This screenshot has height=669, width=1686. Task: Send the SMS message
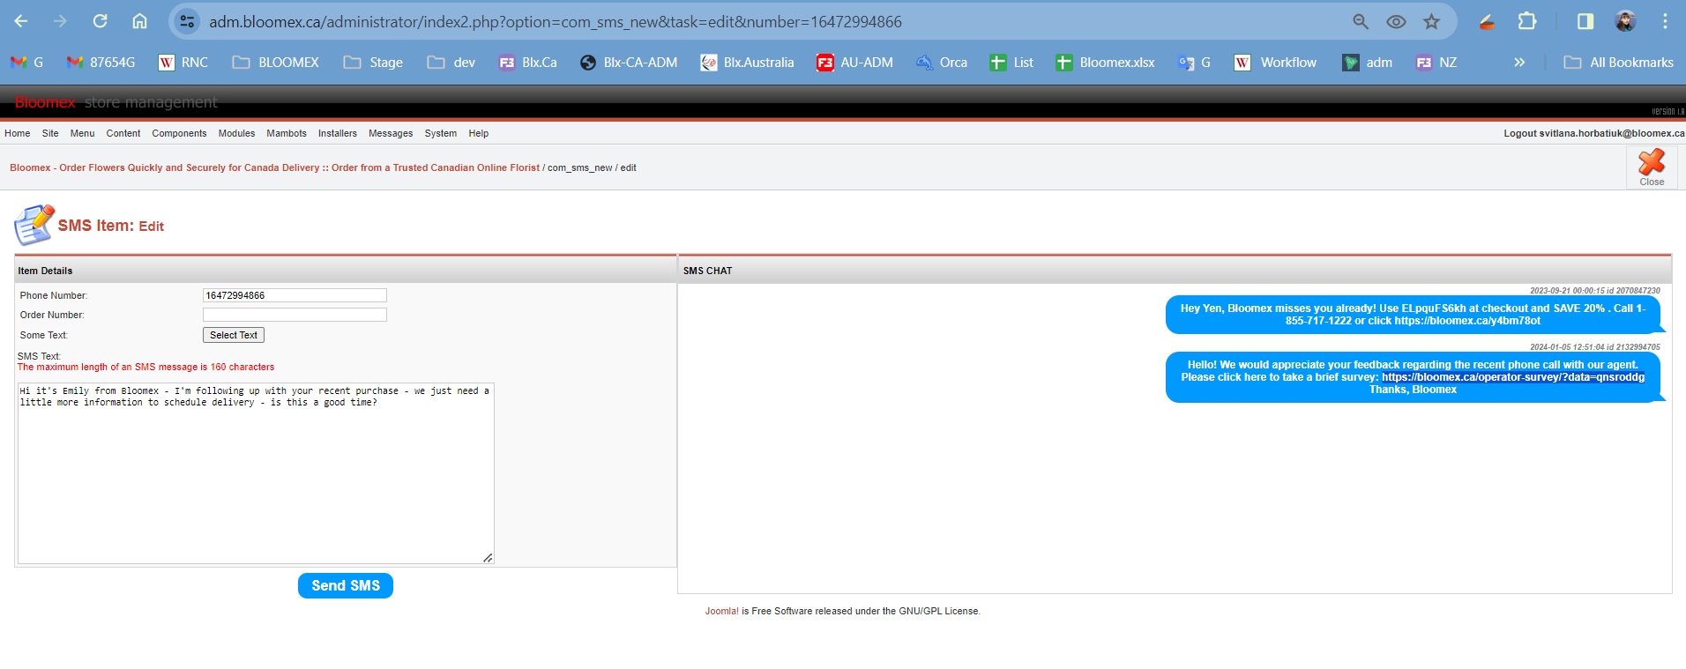[346, 586]
